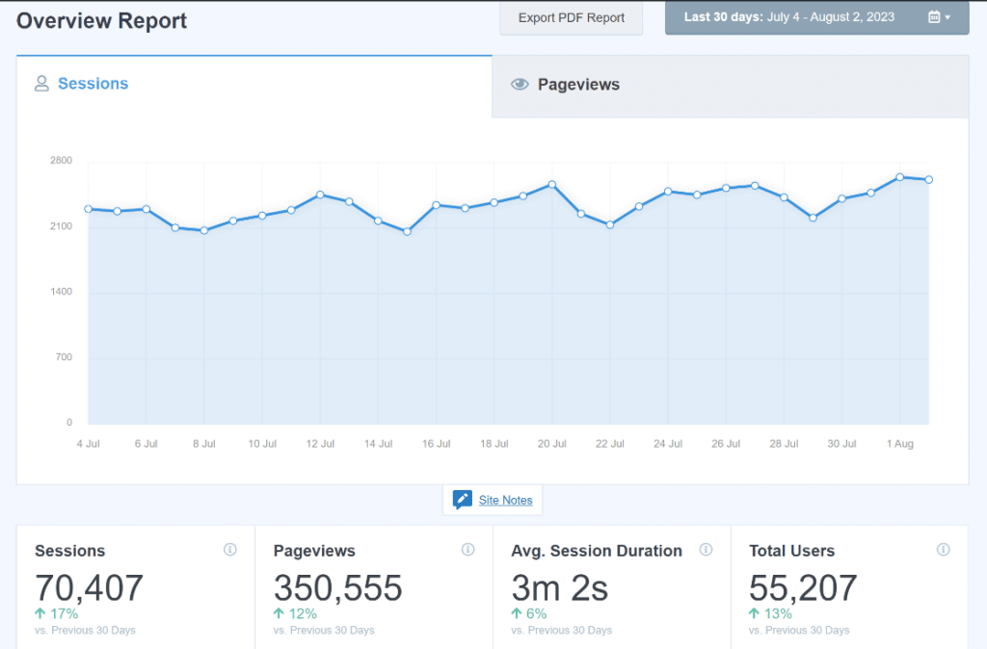This screenshot has height=649, width=987.
Task: Click the info icon beside Pageviews metric
Action: coord(467,549)
